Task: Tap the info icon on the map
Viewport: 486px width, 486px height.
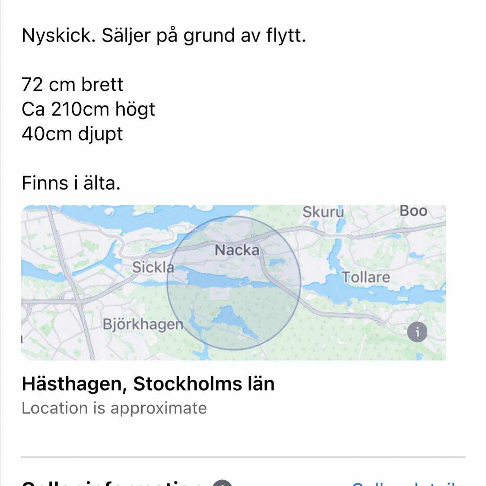Action: tap(417, 332)
